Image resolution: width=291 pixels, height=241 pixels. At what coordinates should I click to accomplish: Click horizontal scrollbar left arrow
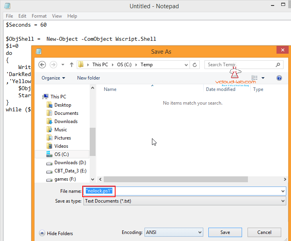pos(100,179)
